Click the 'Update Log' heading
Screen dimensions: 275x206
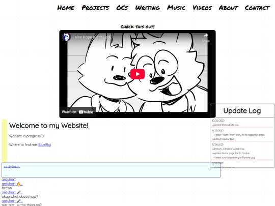click(x=242, y=111)
